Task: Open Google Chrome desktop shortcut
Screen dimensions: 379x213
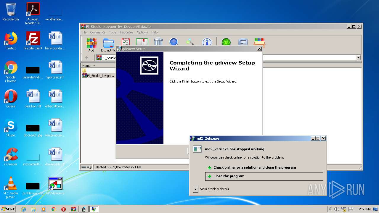Action: point(11,72)
